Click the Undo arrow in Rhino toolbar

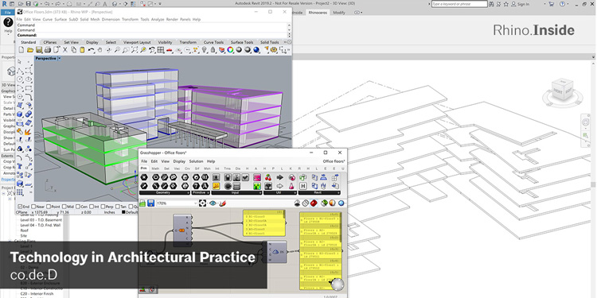91,50
